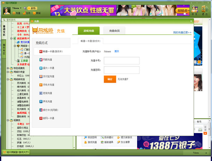This screenshot has height=161, width=212.
Task: Click 找回密码 recover password shortcut
Action: click(90, 137)
